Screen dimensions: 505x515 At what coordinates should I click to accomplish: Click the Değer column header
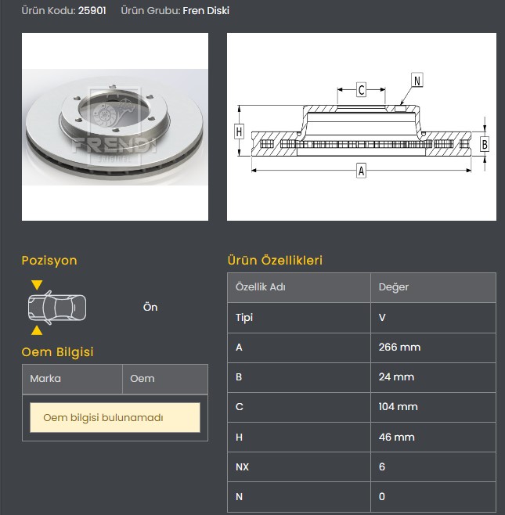click(394, 287)
